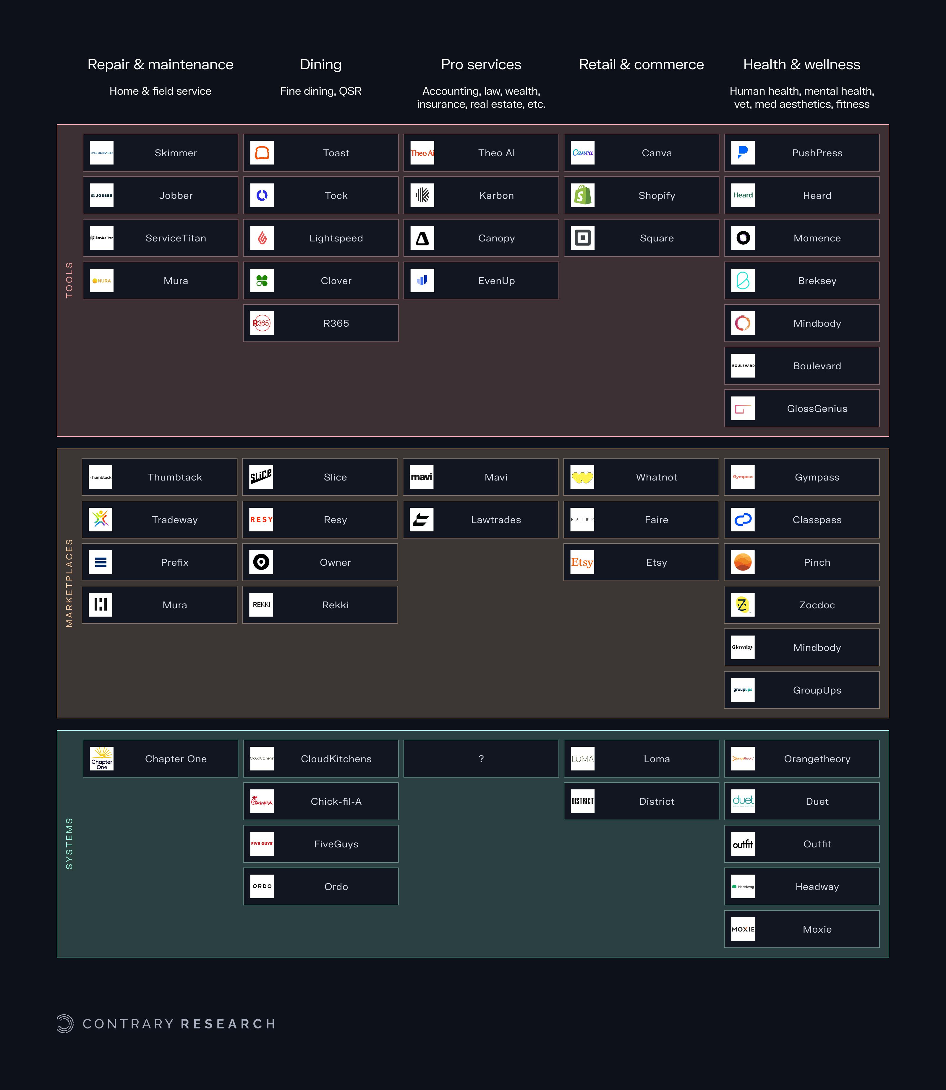
Task: Click the Headway name text
Action: point(817,886)
